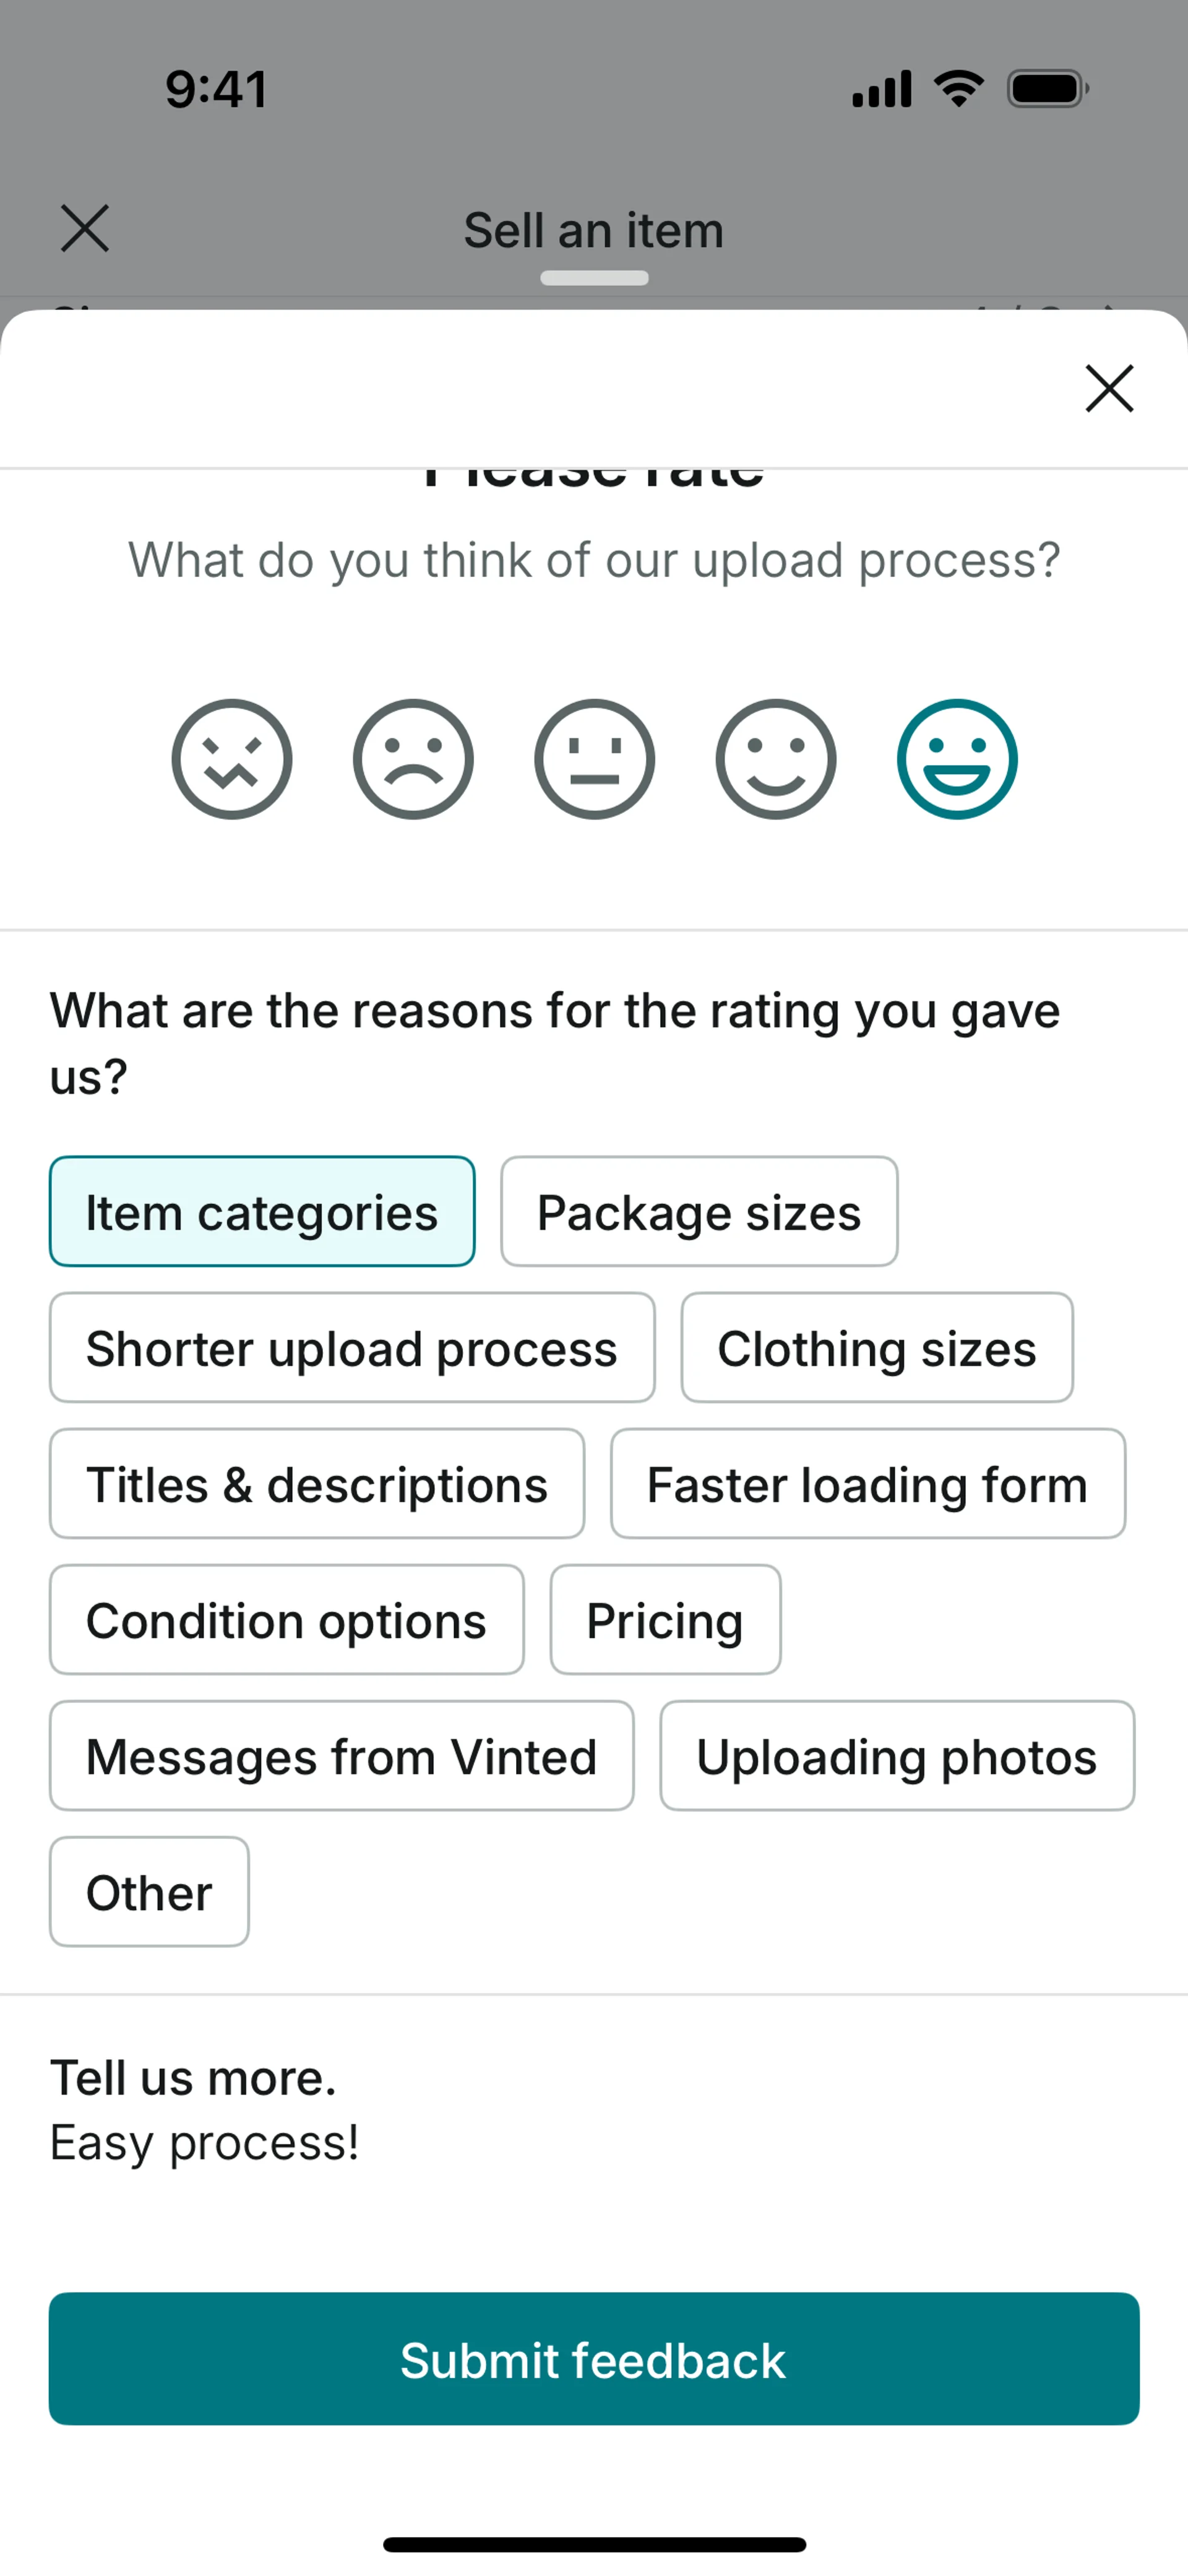Choose the Condition options chip
The width and height of the screenshot is (1188, 2576).
point(287,1620)
